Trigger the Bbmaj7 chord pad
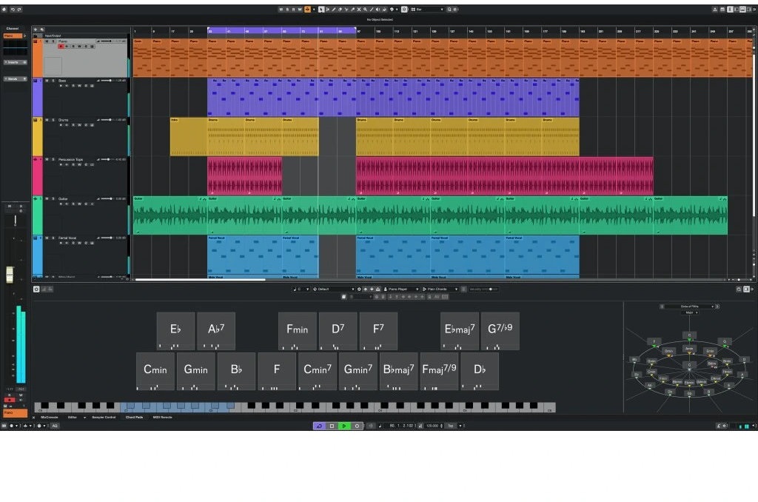The image size is (758, 502). [x=398, y=371]
